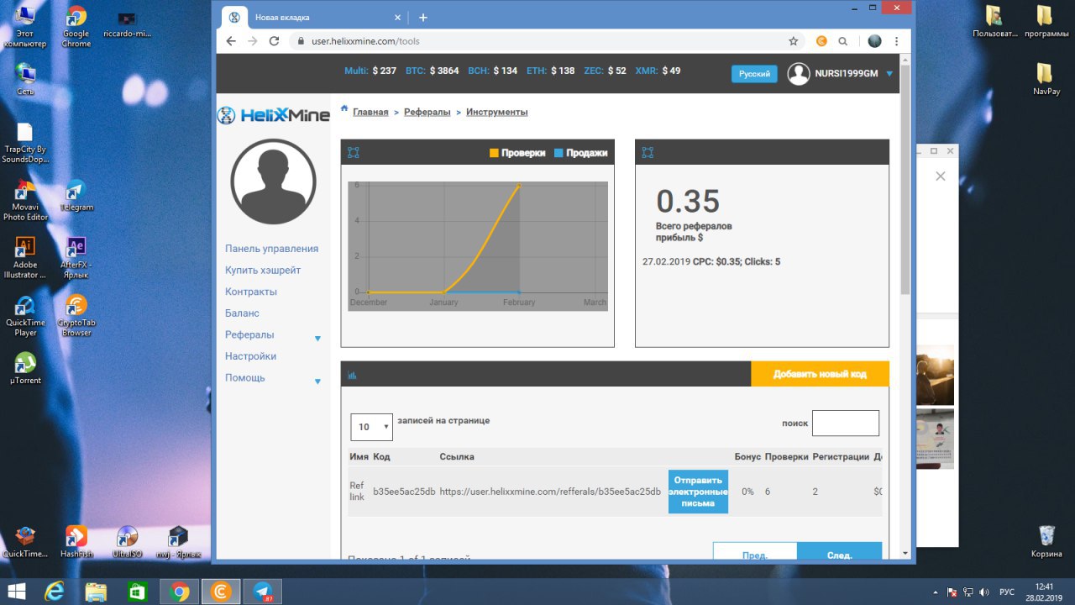Open NavPay desktop folder

1046,79
